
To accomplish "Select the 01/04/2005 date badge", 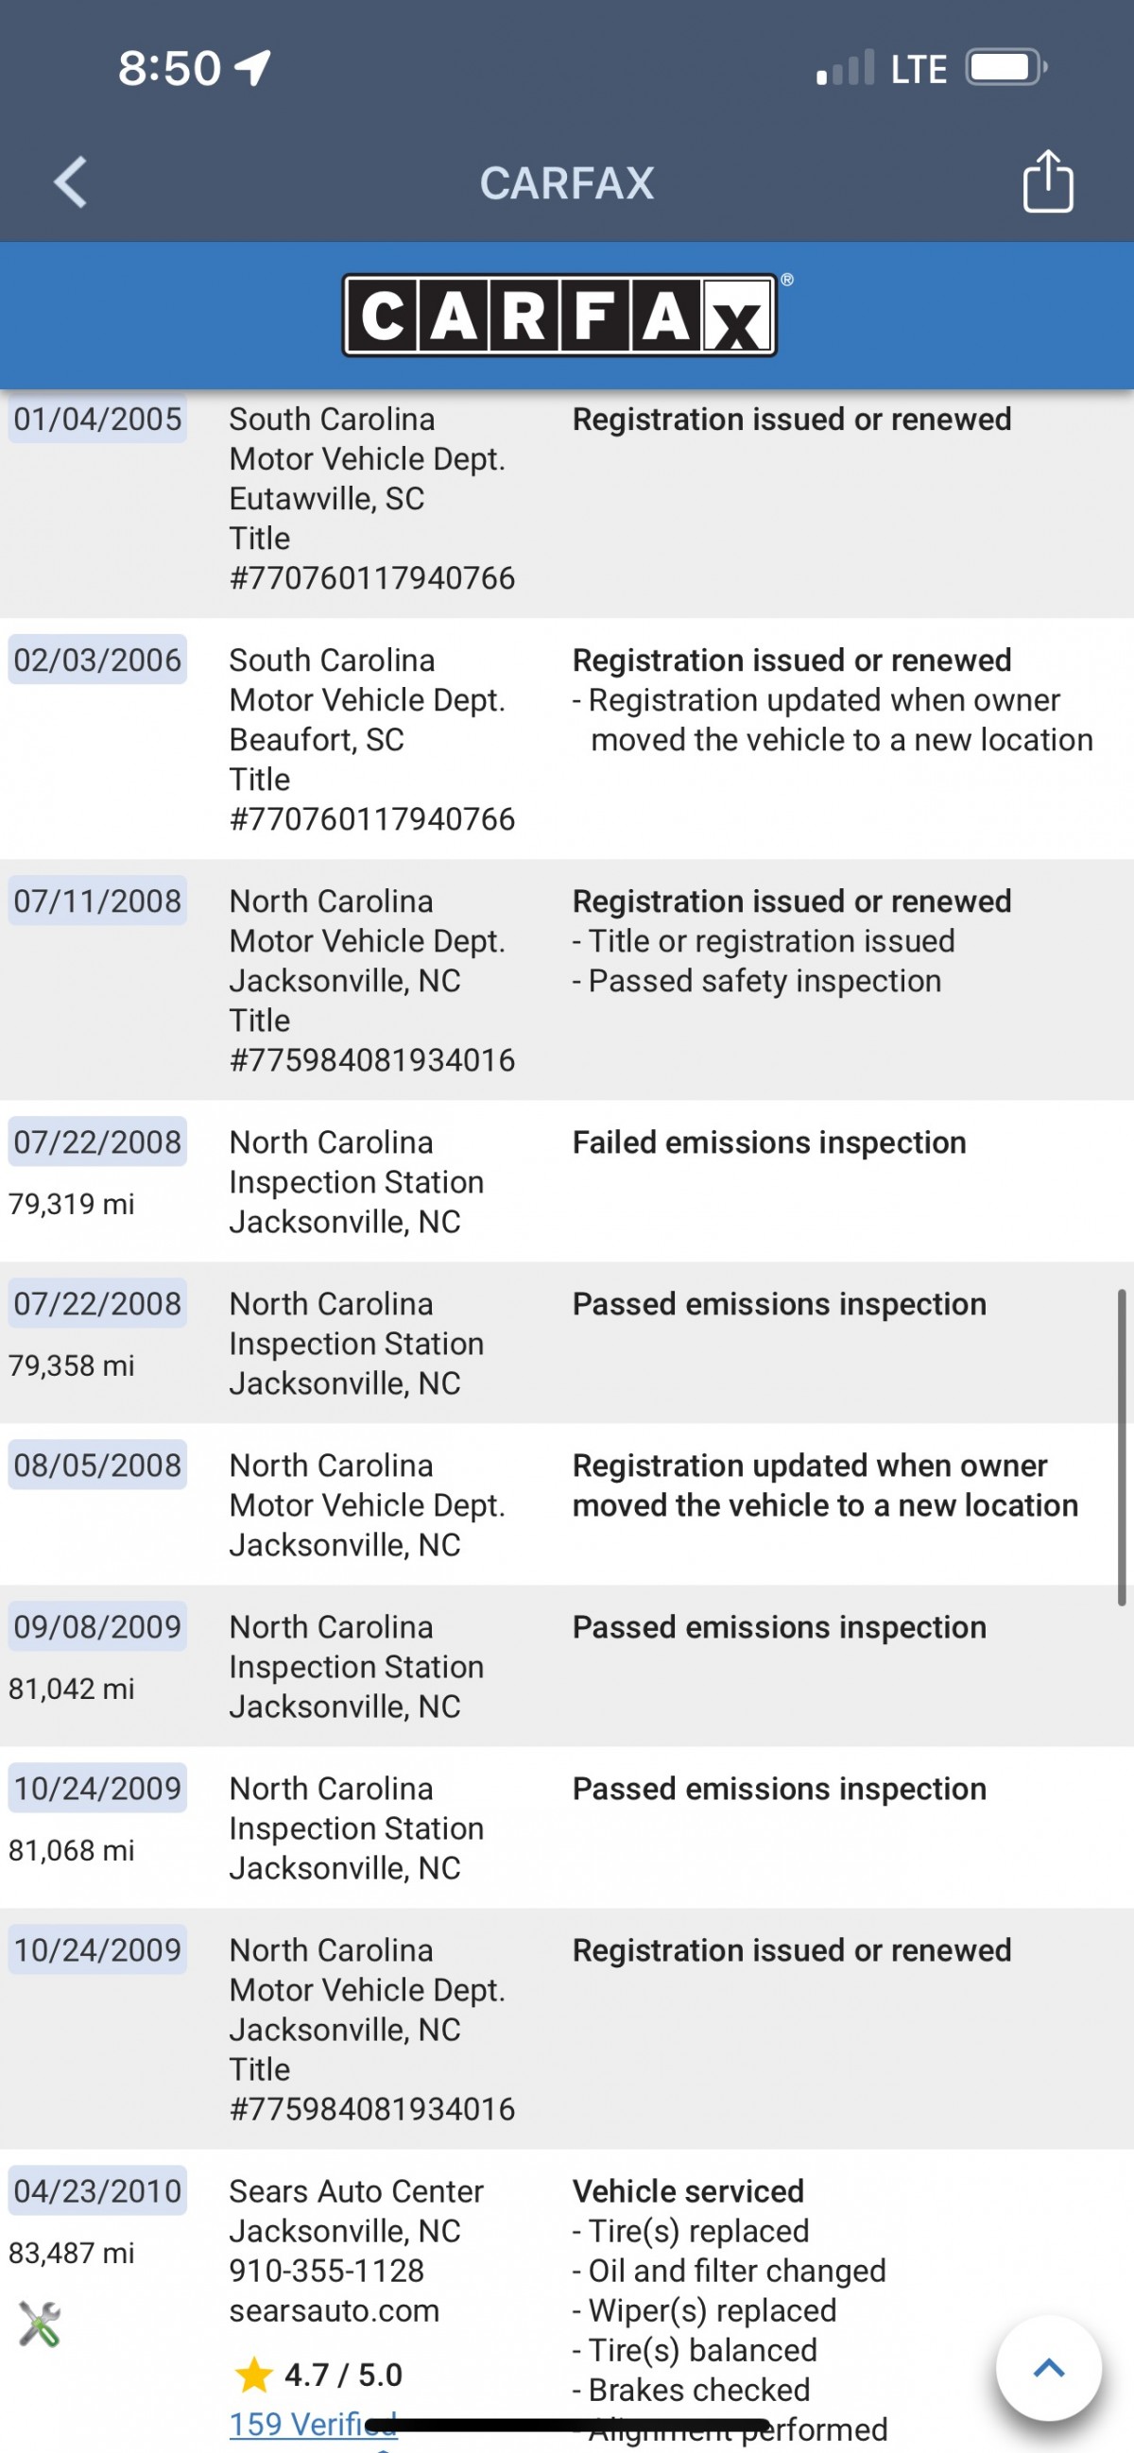I will [x=97, y=419].
